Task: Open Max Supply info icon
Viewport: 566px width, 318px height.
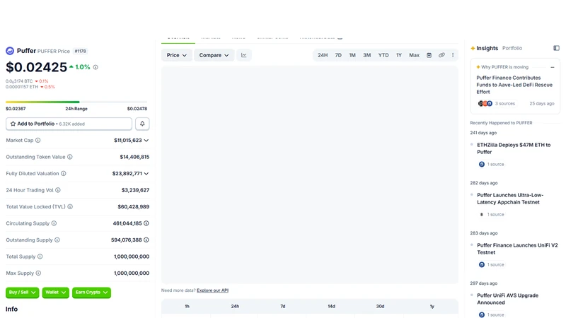Action: pos(38,273)
